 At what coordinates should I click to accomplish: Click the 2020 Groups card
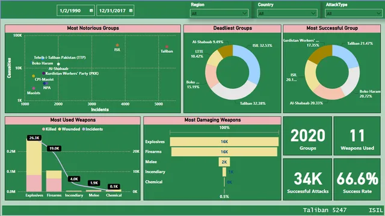click(307, 136)
